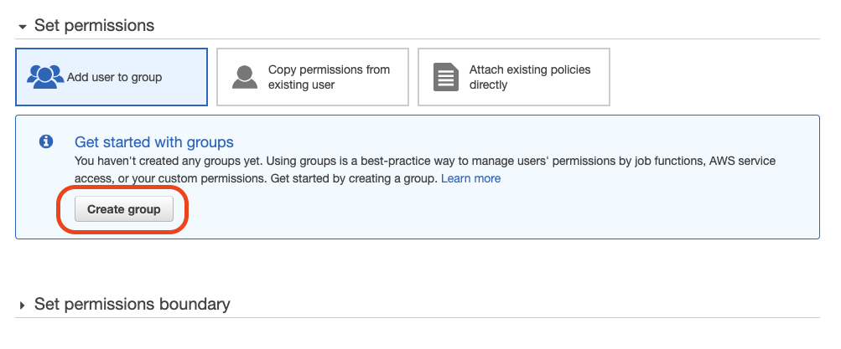Open the Learn more link

click(471, 178)
